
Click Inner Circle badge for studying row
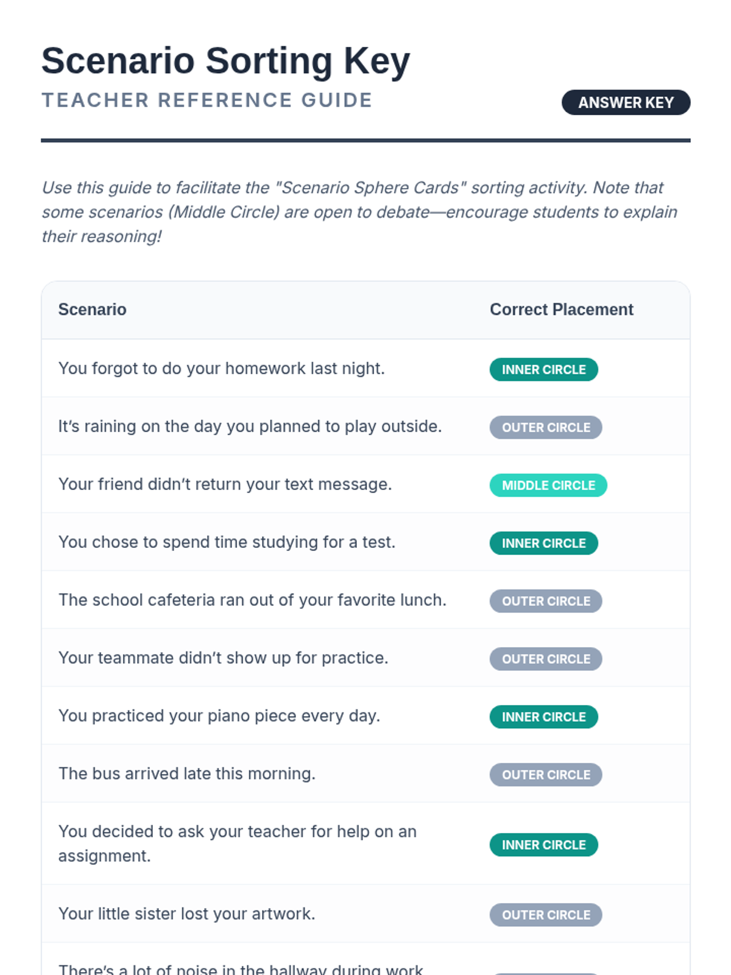tap(543, 543)
